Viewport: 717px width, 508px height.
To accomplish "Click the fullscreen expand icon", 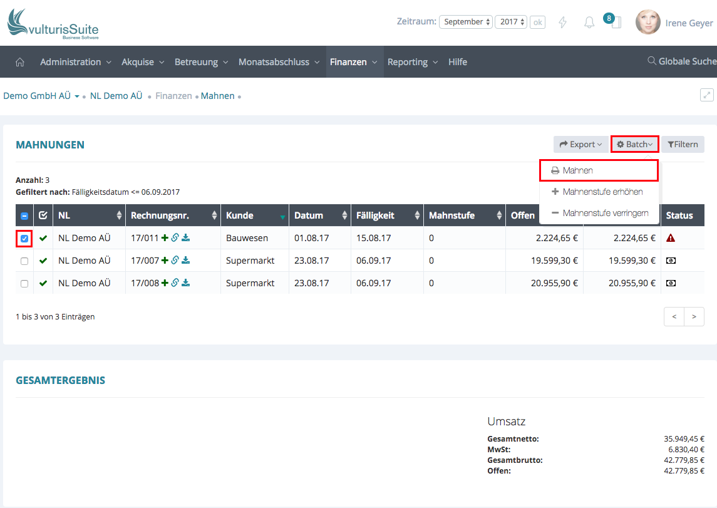I will click(706, 95).
